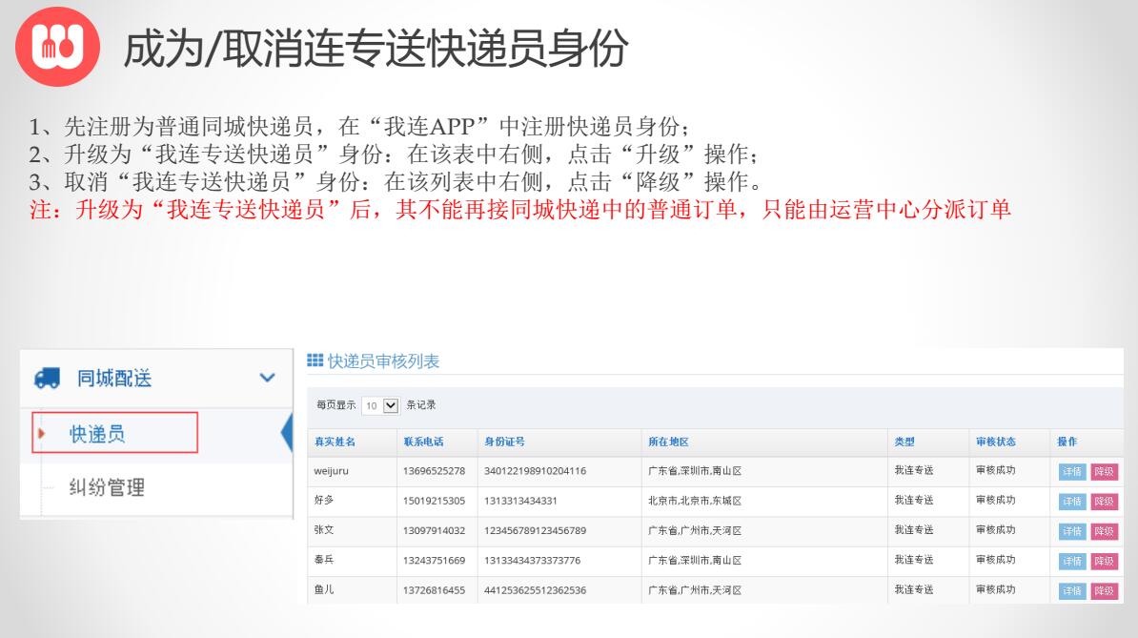Open 详情 for courier 好多
The width and height of the screenshot is (1138, 638).
(1072, 502)
